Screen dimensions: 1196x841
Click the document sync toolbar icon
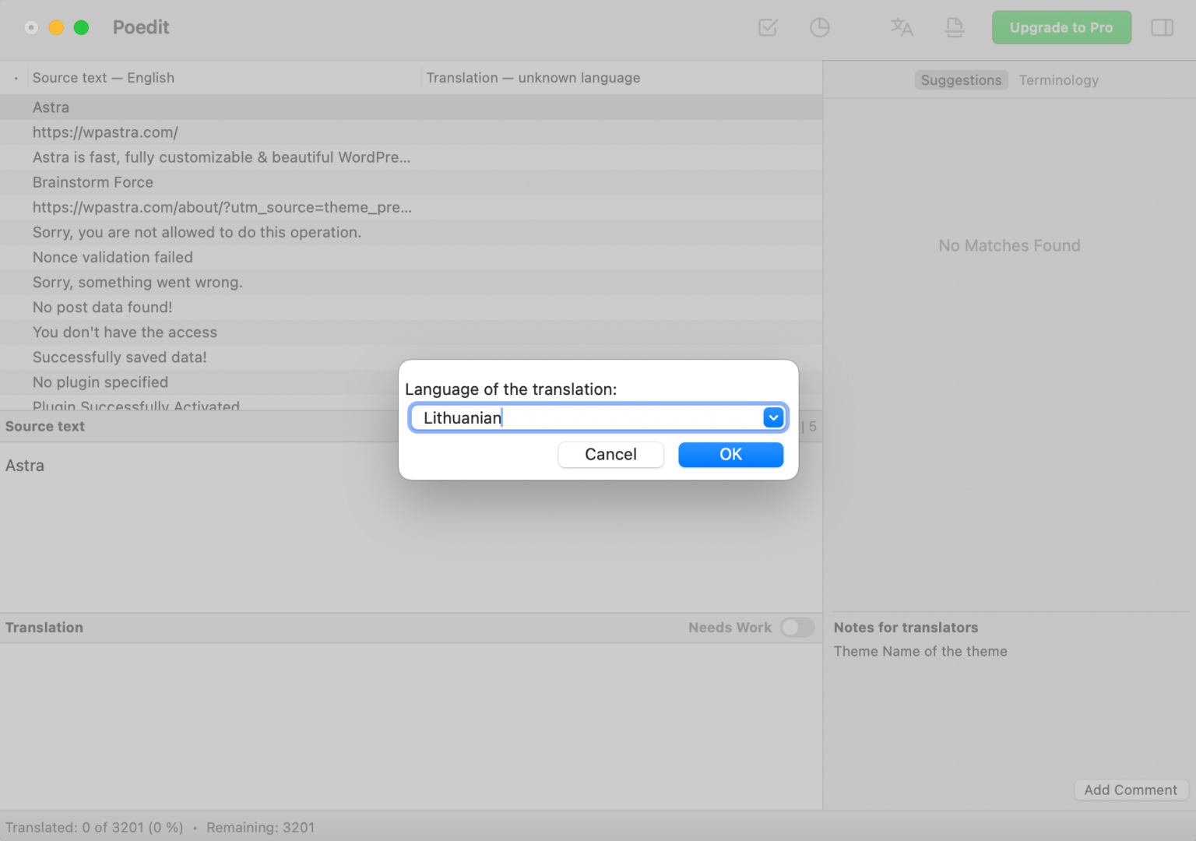pos(954,27)
